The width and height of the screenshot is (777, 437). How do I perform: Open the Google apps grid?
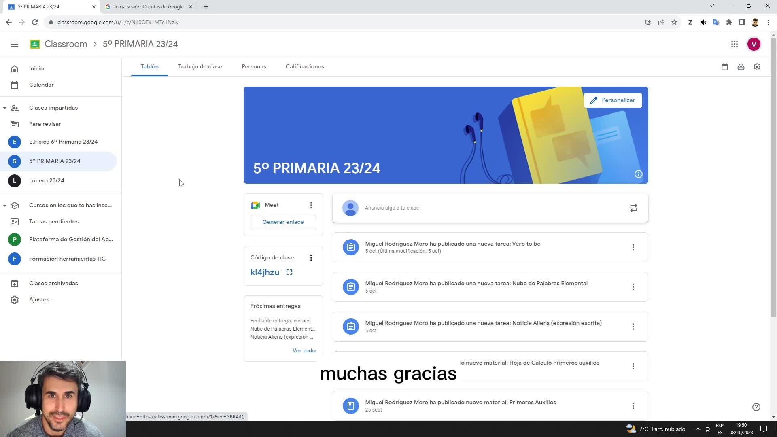click(734, 44)
